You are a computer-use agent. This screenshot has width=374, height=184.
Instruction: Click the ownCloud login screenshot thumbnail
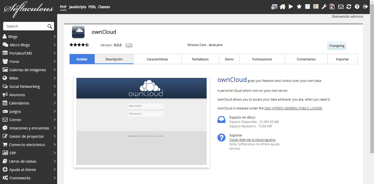coord(141,121)
